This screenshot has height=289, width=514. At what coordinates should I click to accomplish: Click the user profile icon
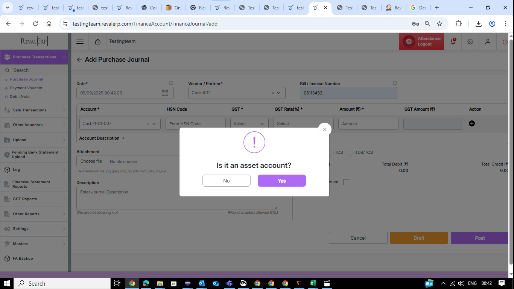coord(488,42)
